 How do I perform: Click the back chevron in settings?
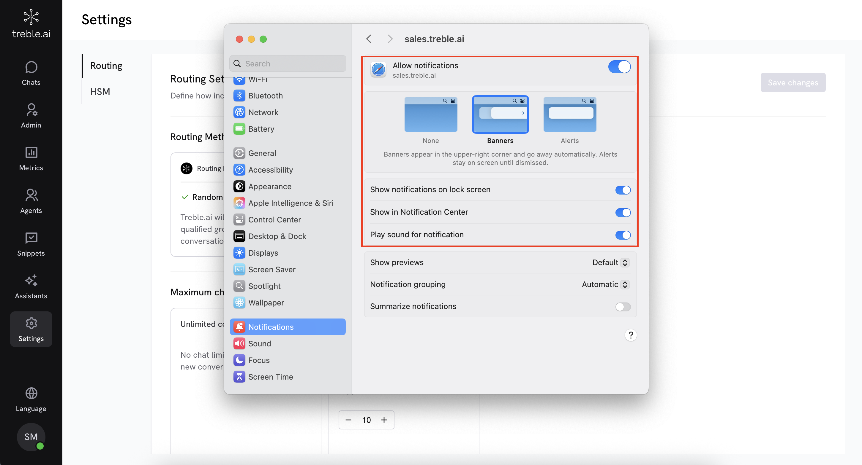(x=369, y=39)
